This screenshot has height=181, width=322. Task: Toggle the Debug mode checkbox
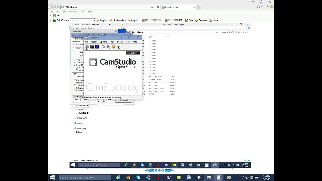(75, 88)
